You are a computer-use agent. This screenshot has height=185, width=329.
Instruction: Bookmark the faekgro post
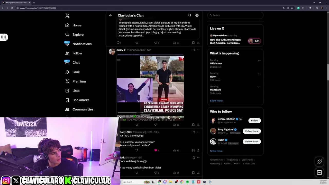point(193,173)
